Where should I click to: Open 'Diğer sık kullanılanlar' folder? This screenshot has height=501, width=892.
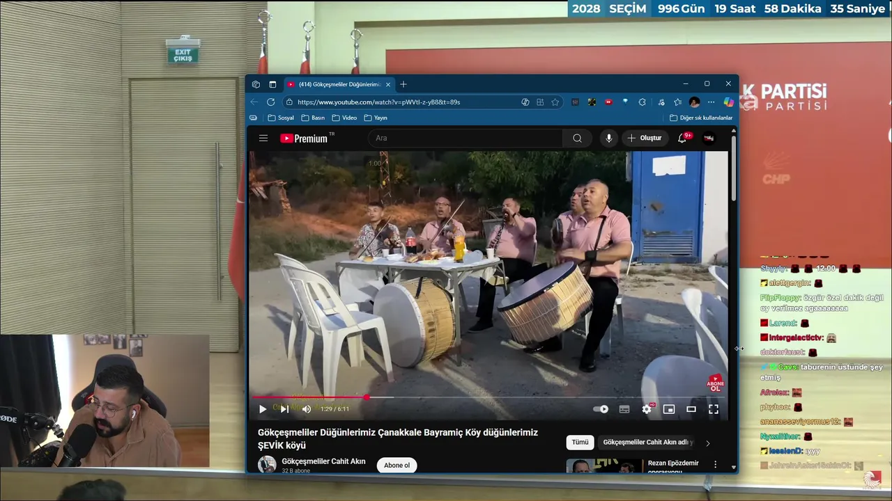click(701, 118)
